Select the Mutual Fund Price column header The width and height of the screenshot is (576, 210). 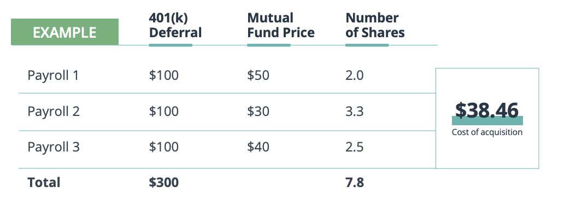pos(281,25)
